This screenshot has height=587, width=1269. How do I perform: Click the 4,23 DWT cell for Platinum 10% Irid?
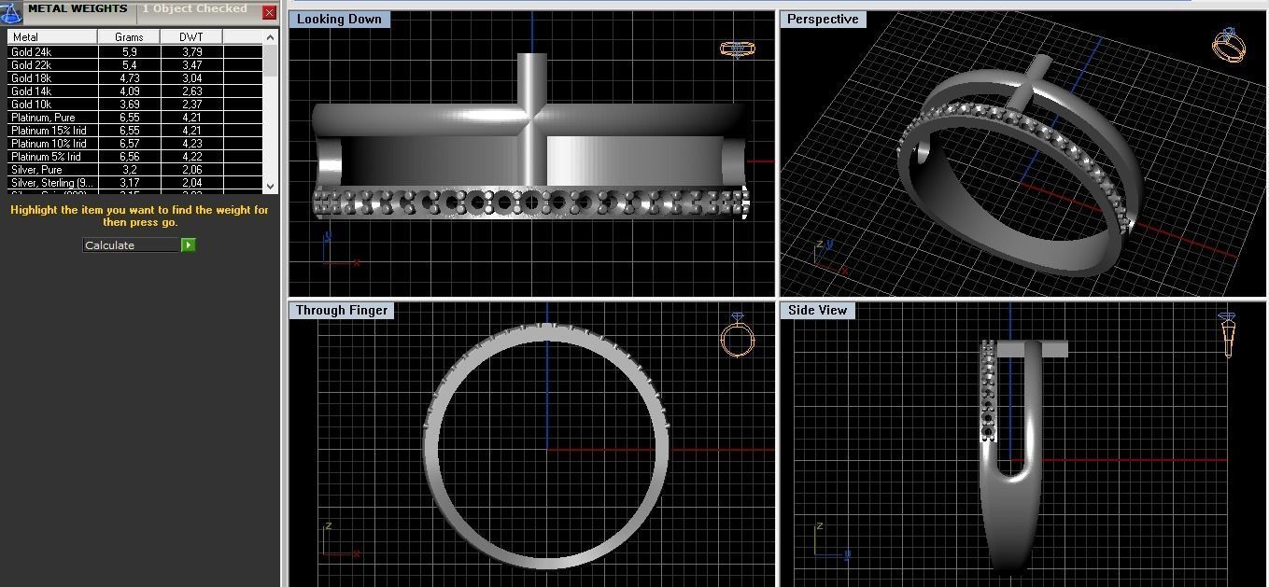(x=191, y=144)
